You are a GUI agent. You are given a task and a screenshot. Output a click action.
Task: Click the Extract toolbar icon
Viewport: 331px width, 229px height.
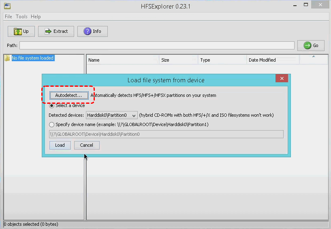[48, 31]
